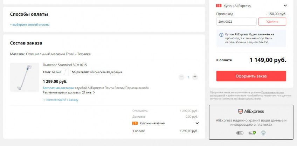Click the AliExpress coupon orange icon
This screenshot has width=297, height=146.
click(x=219, y=6)
